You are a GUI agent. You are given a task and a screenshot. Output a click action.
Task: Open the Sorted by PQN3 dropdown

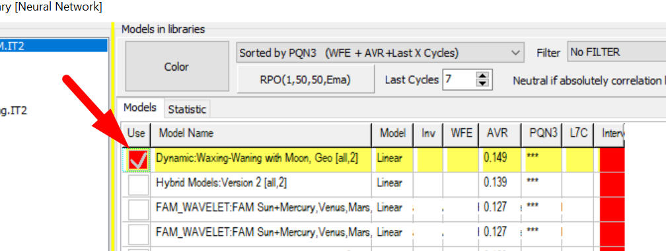coord(380,53)
